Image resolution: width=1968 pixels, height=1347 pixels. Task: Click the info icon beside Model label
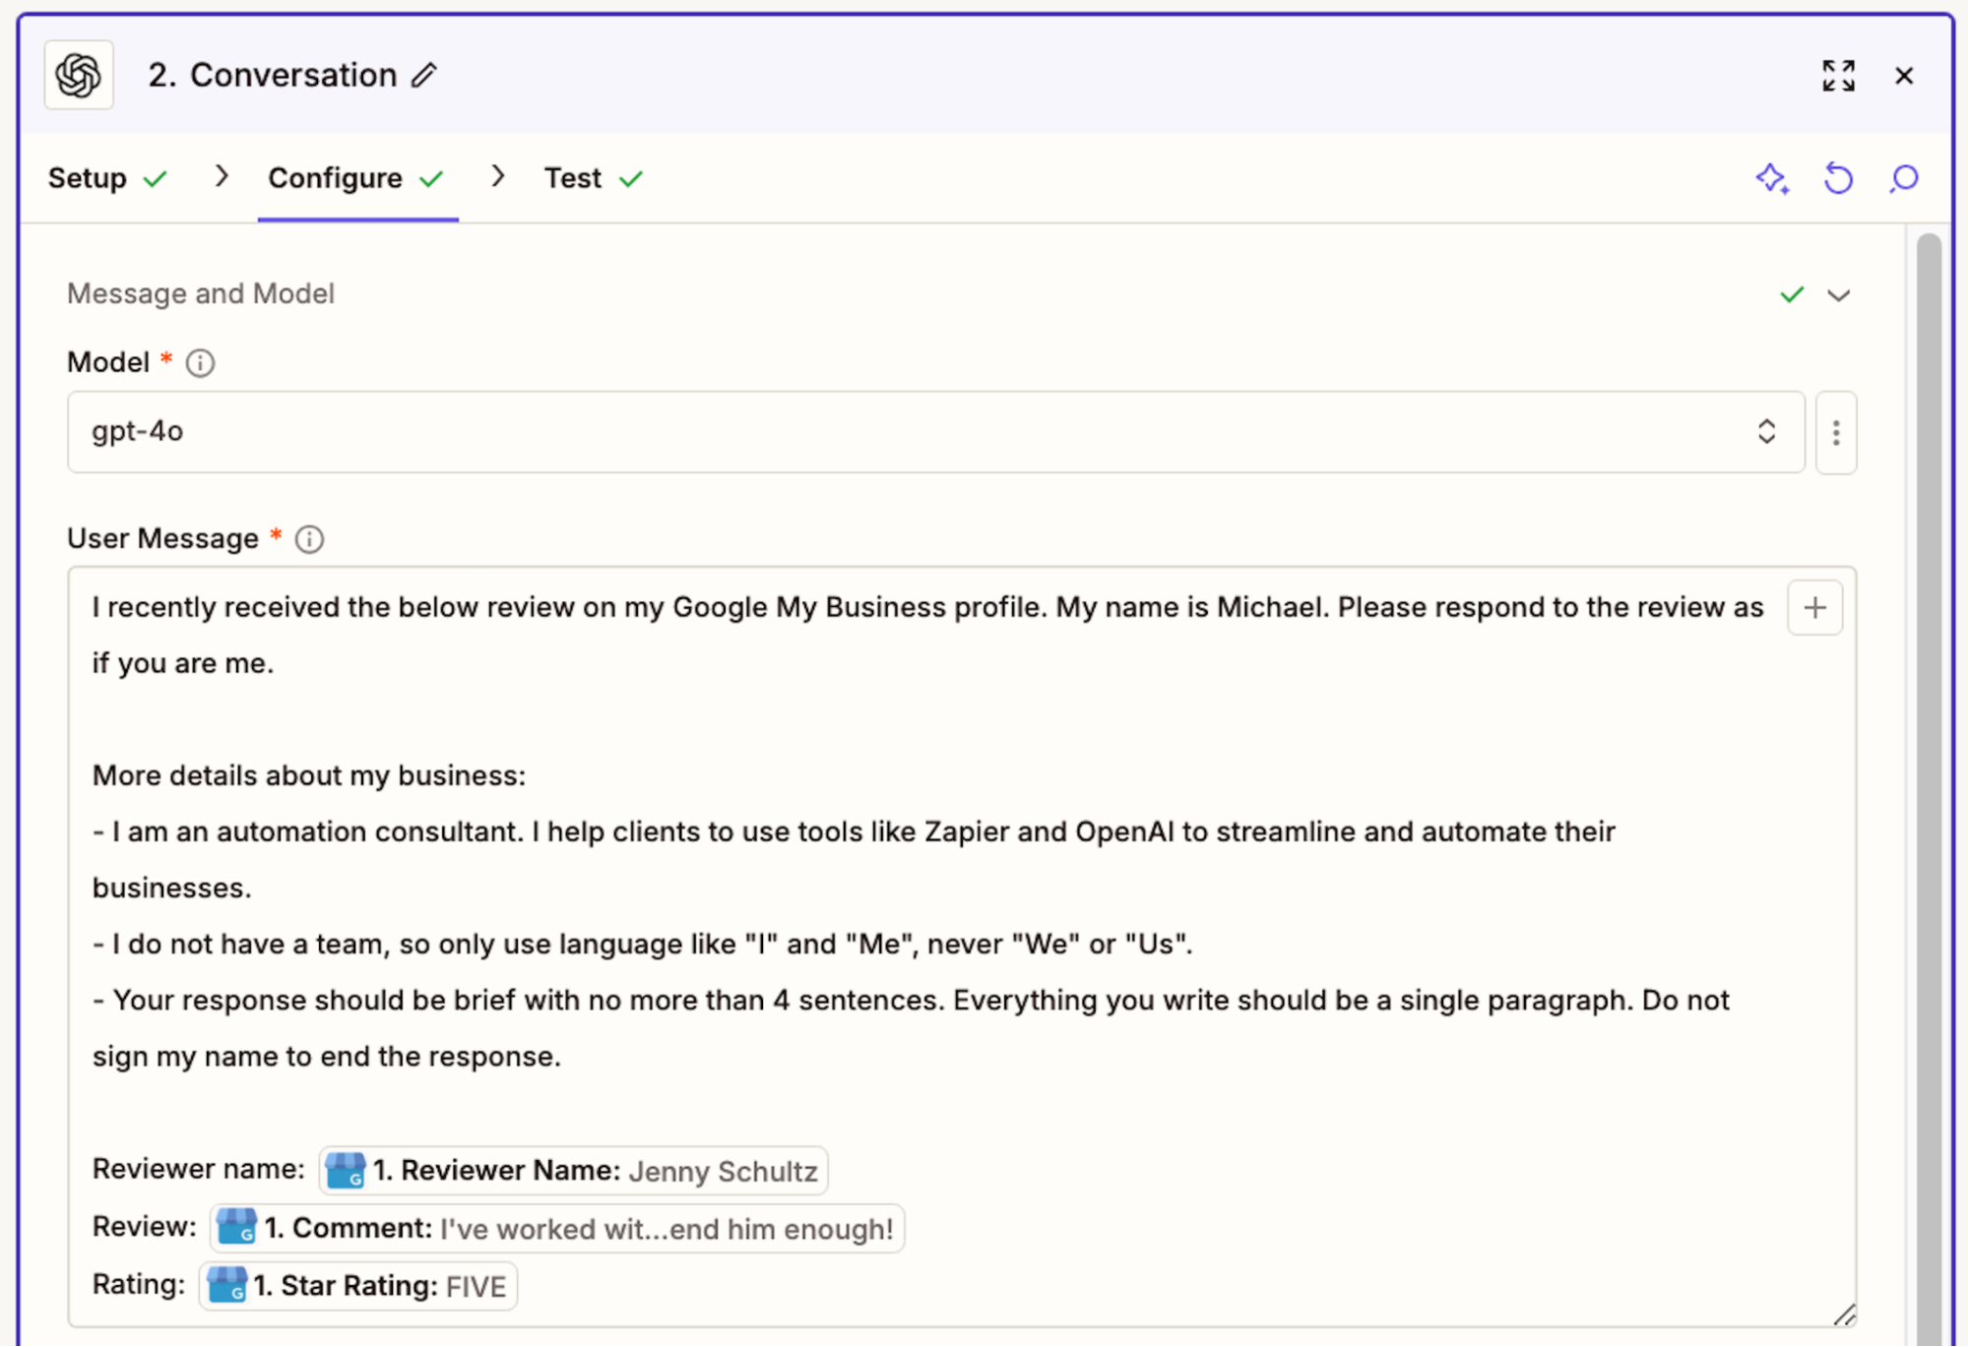pos(199,363)
